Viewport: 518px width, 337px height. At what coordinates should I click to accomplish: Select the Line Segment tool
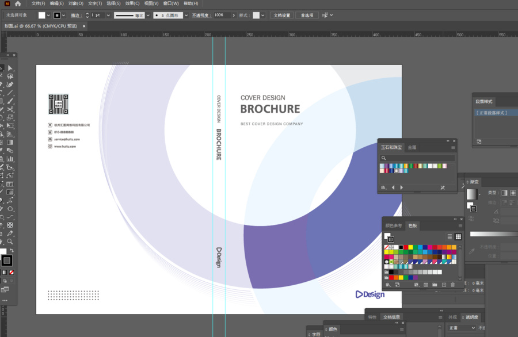[10, 93]
